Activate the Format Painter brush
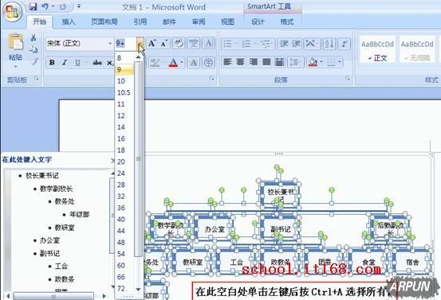This screenshot has width=441, height=300. 34,61
